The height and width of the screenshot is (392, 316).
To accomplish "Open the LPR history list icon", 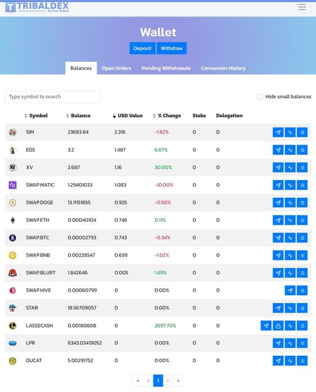I will (303, 343).
